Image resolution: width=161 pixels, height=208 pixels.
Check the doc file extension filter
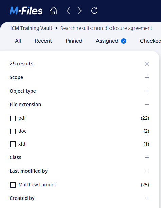(x=13, y=131)
